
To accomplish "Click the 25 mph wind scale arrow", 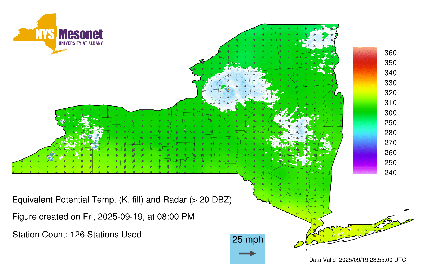I will [248, 254].
